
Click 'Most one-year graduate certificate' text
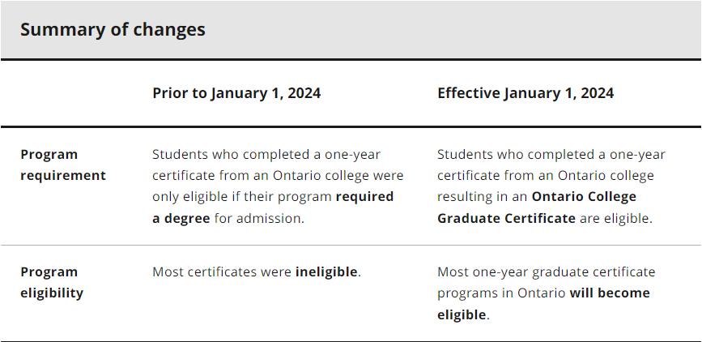[547, 272]
